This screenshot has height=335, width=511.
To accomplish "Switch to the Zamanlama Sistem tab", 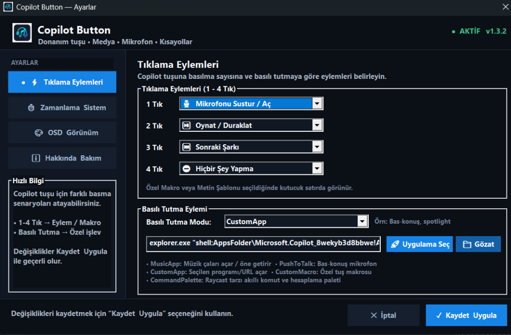I will [62, 108].
